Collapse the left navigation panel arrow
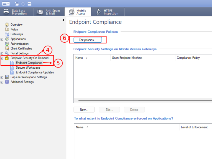 [63, 20]
